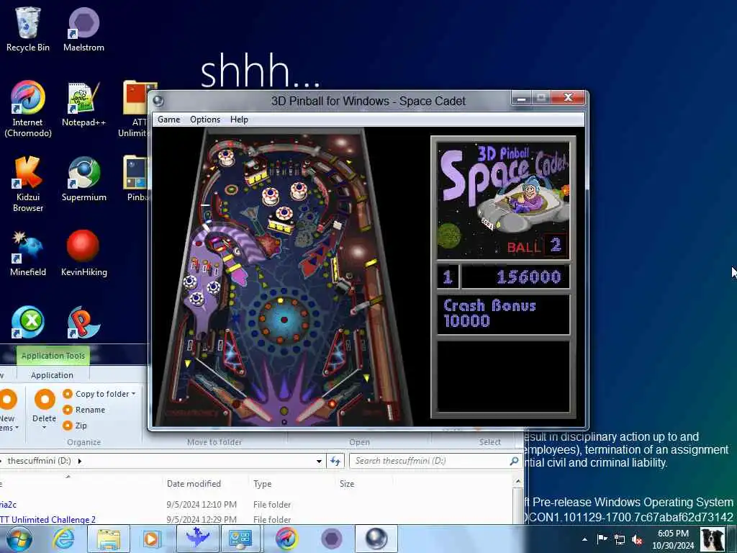Open the Options menu in Pinball
Image resolution: width=737 pixels, height=553 pixels.
(x=205, y=120)
